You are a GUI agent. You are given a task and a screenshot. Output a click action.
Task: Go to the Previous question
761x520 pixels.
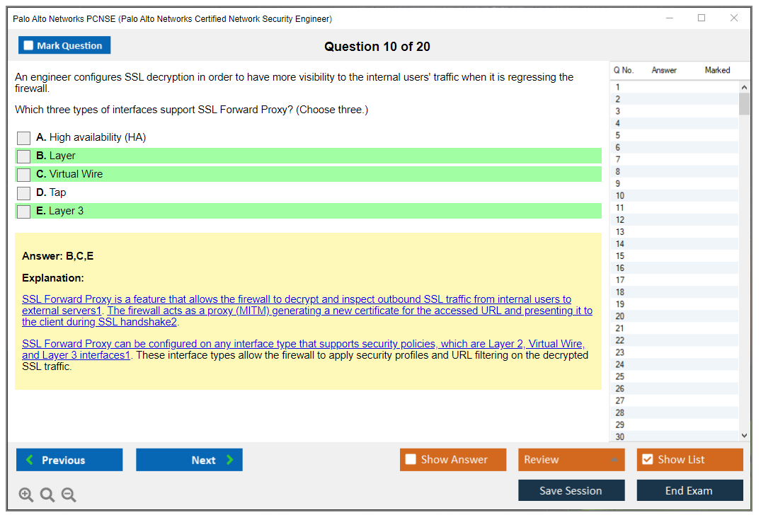coord(69,460)
